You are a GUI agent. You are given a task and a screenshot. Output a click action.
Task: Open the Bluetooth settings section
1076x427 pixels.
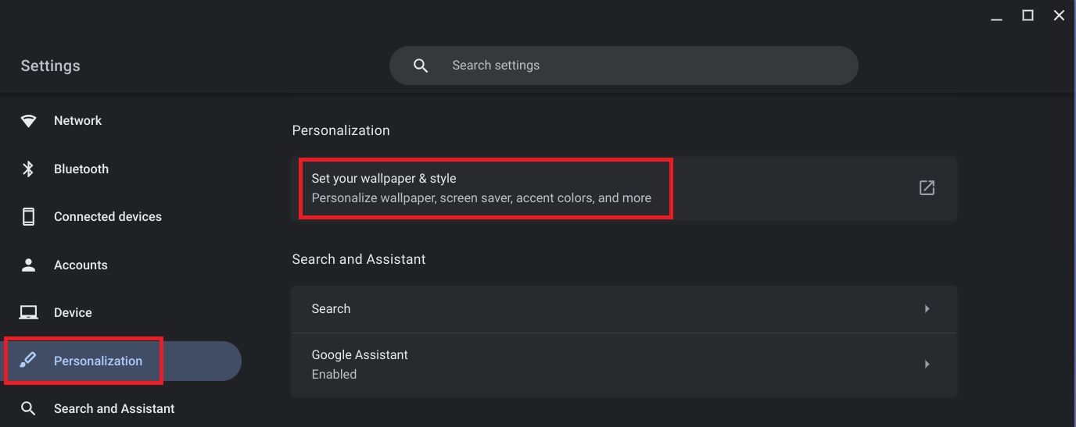tap(81, 169)
